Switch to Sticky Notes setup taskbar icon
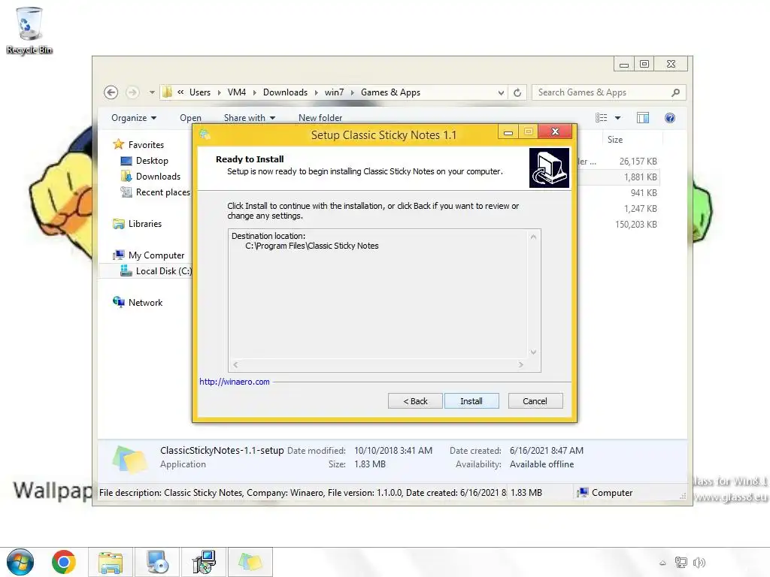770x577 pixels. tap(250, 562)
